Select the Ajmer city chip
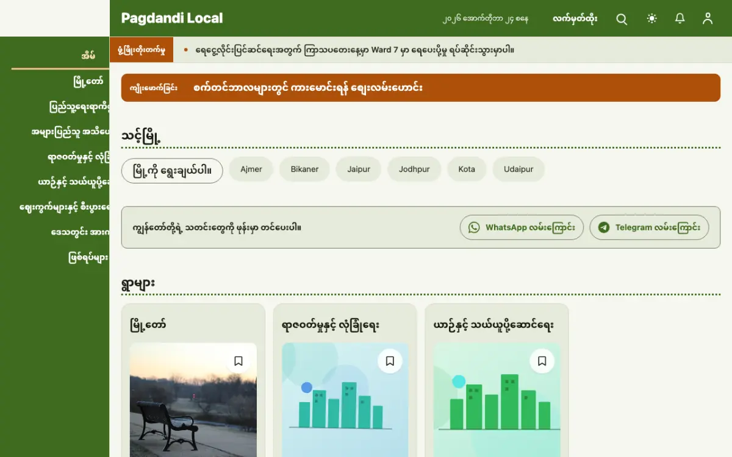The image size is (732, 457). [x=251, y=169]
